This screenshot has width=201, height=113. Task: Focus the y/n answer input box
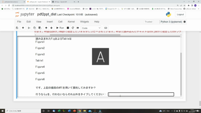pos(141,94)
